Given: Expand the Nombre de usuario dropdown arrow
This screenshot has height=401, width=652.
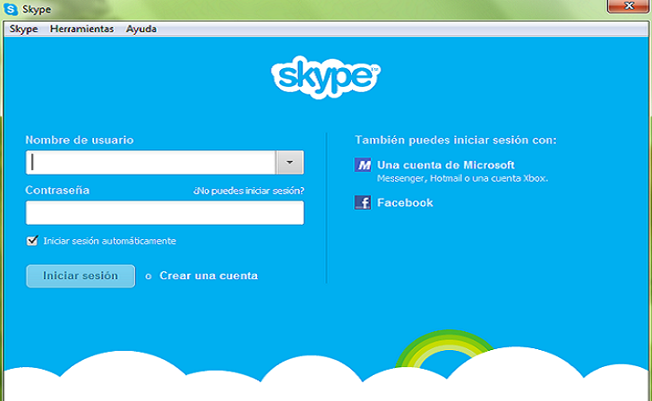Looking at the screenshot, I should [289, 162].
